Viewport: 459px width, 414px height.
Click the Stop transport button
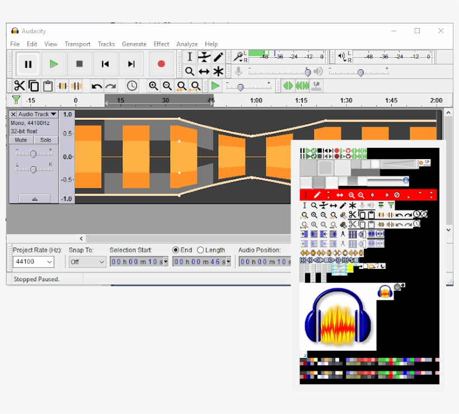[x=79, y=64]
